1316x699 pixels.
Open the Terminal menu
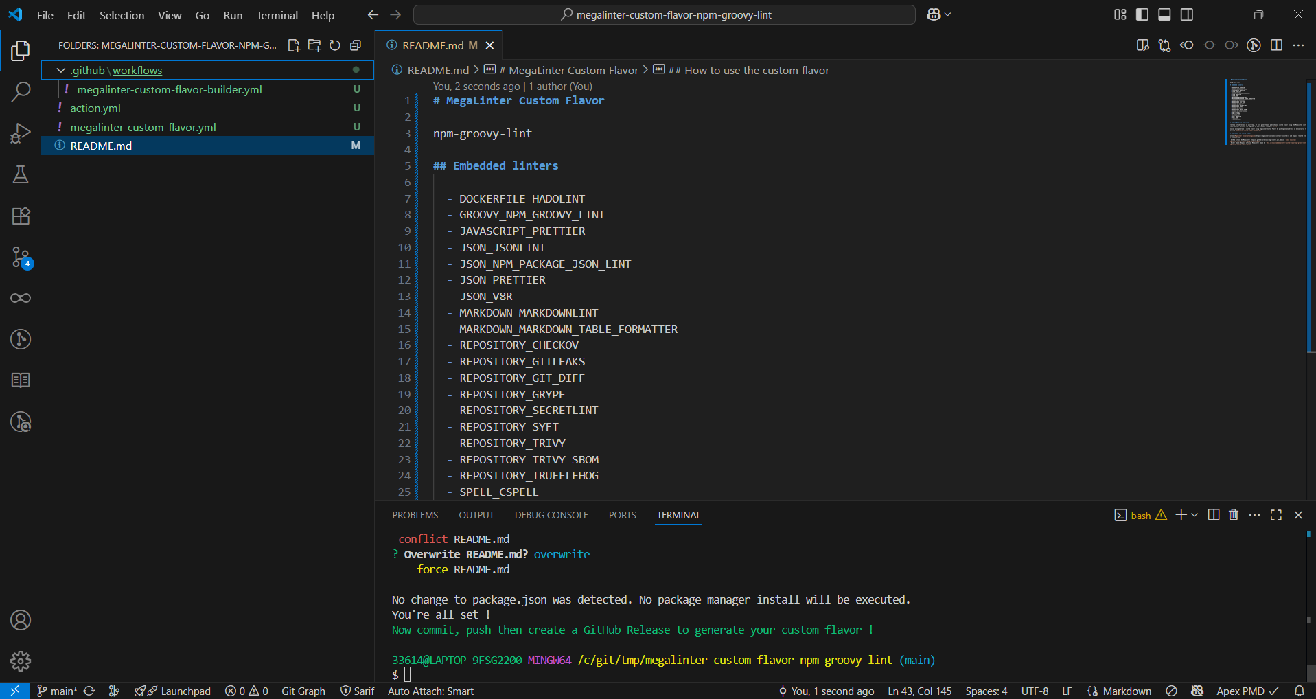coord(277,15)
